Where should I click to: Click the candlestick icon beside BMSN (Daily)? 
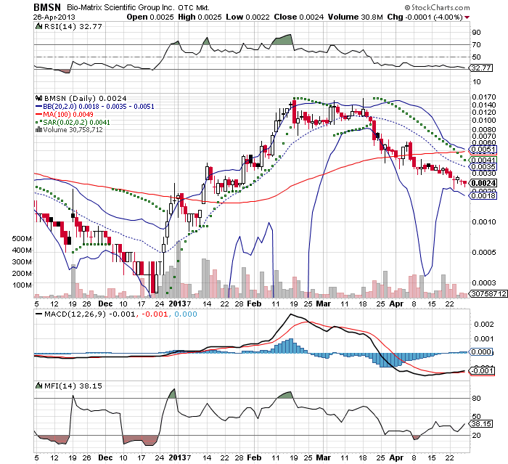click(39, 98)
